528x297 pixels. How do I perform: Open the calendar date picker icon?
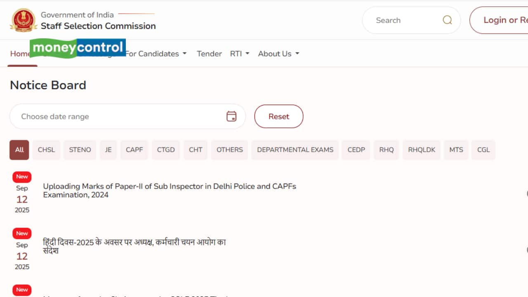tap(231, 116)
